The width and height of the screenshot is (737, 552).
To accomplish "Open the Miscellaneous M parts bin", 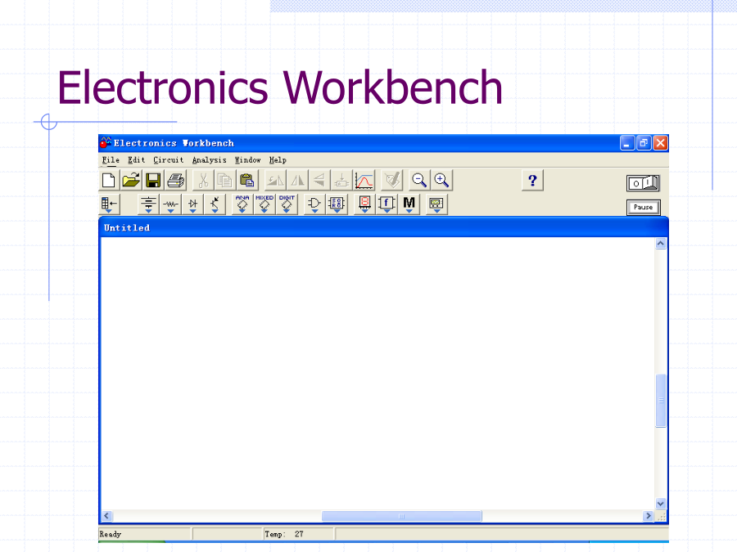I will 409,204.
